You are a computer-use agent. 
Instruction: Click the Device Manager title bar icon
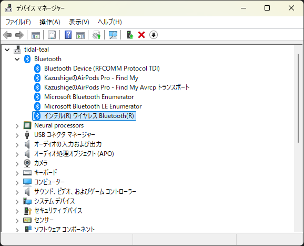tap(9, 8)
